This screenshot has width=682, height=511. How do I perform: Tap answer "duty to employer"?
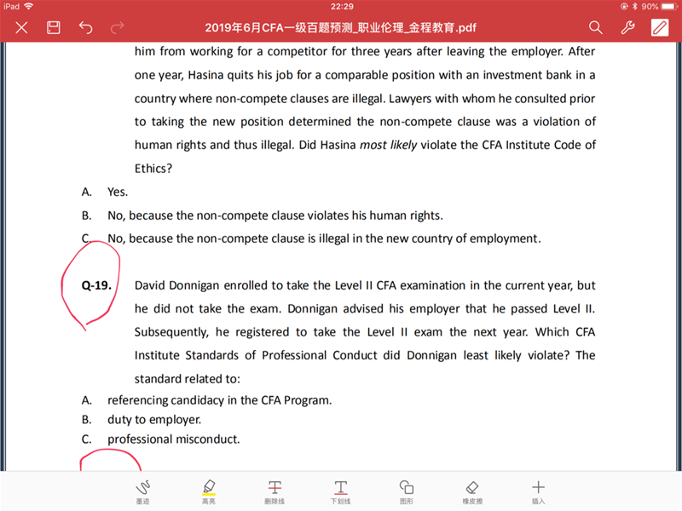pos(154,420)
